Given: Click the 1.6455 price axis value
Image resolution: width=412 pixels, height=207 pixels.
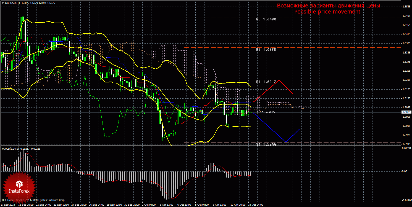Looking at the screenshot, I should click(406, 25).
